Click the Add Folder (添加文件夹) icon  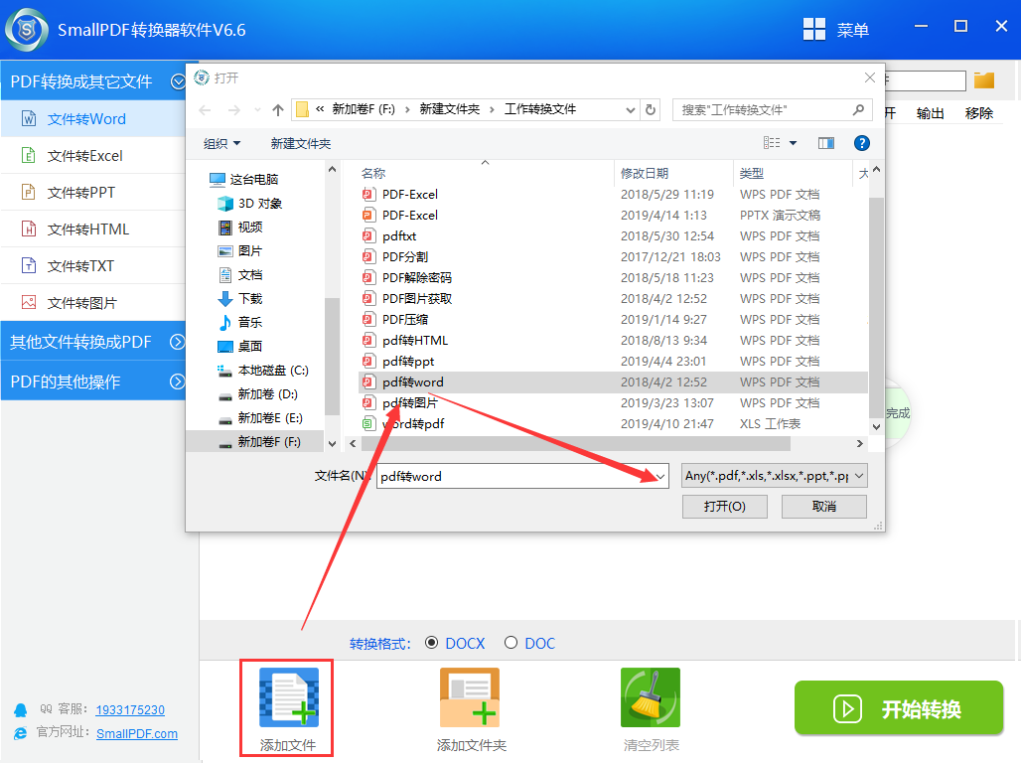(470, 697)
